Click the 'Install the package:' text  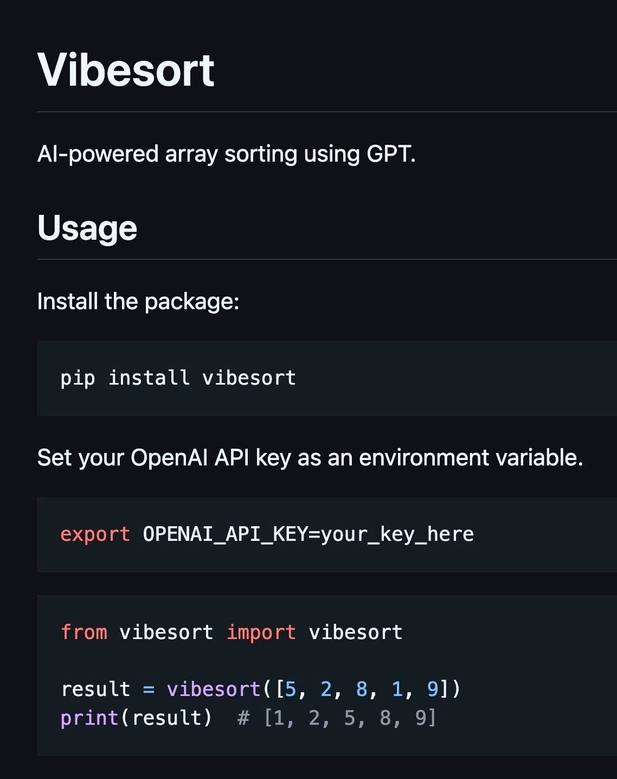point(138,301)
